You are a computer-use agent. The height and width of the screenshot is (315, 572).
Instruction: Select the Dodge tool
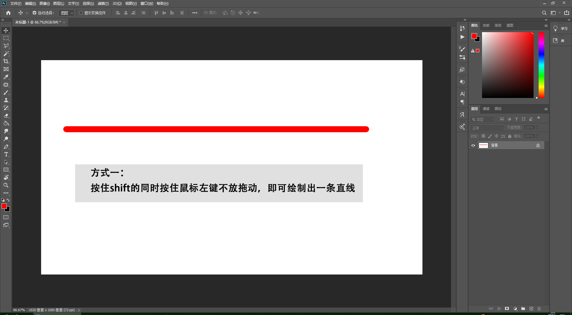click(x=6, y=139)
